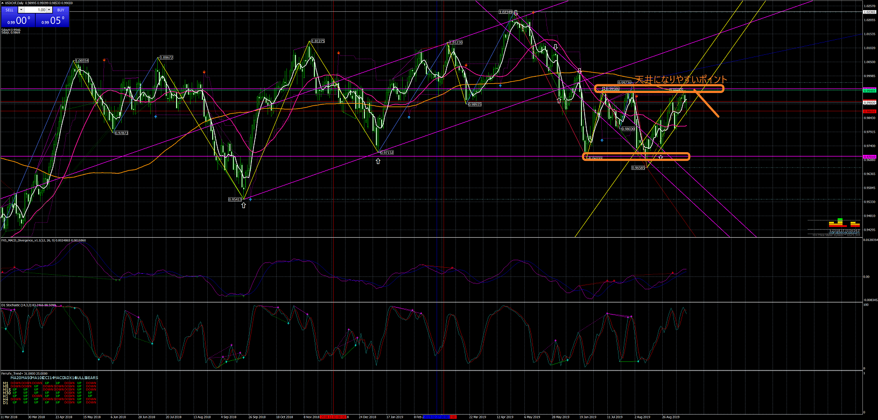Image resolution: width=878 pixels, height=420 pixels.
Task: Click the BUY button in one-click panel
Action: click(60, 10)
